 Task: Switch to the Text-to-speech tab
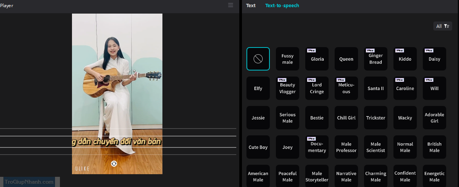coord(282,6)
